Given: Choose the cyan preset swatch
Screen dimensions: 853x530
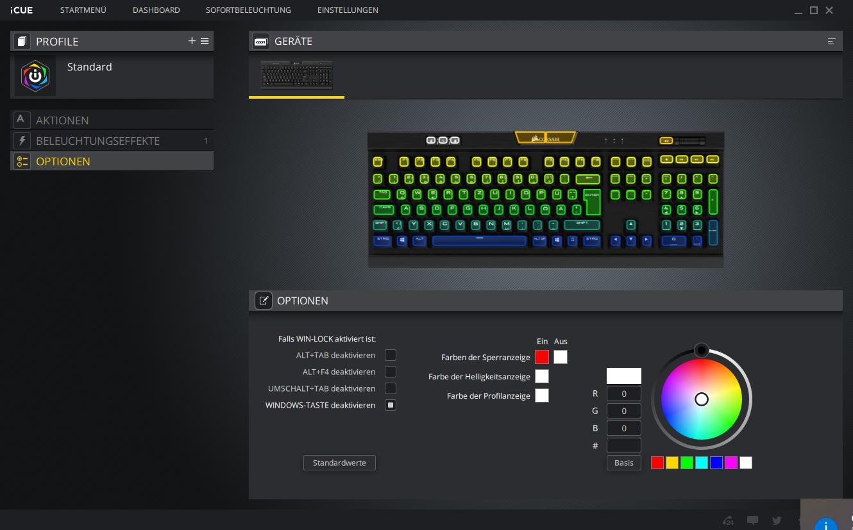Looking at the screenshot, I should [x=702, y=463].
